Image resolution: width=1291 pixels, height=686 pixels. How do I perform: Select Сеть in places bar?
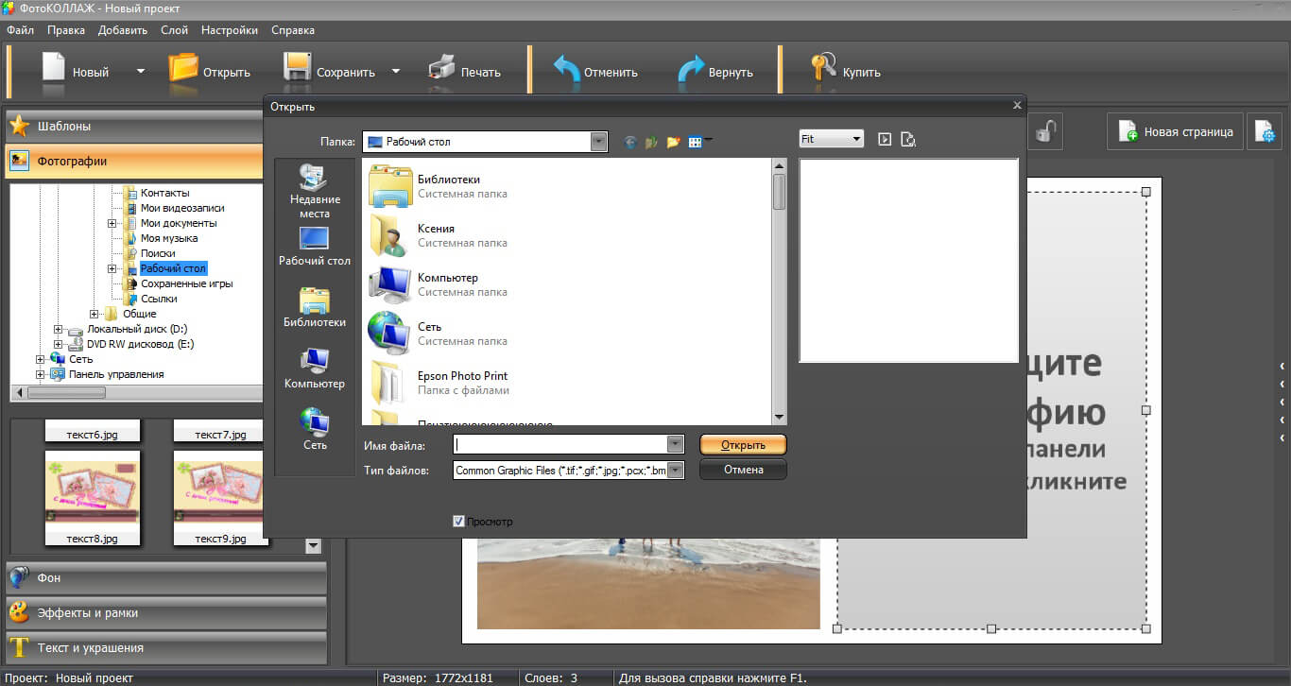point(315,429)
